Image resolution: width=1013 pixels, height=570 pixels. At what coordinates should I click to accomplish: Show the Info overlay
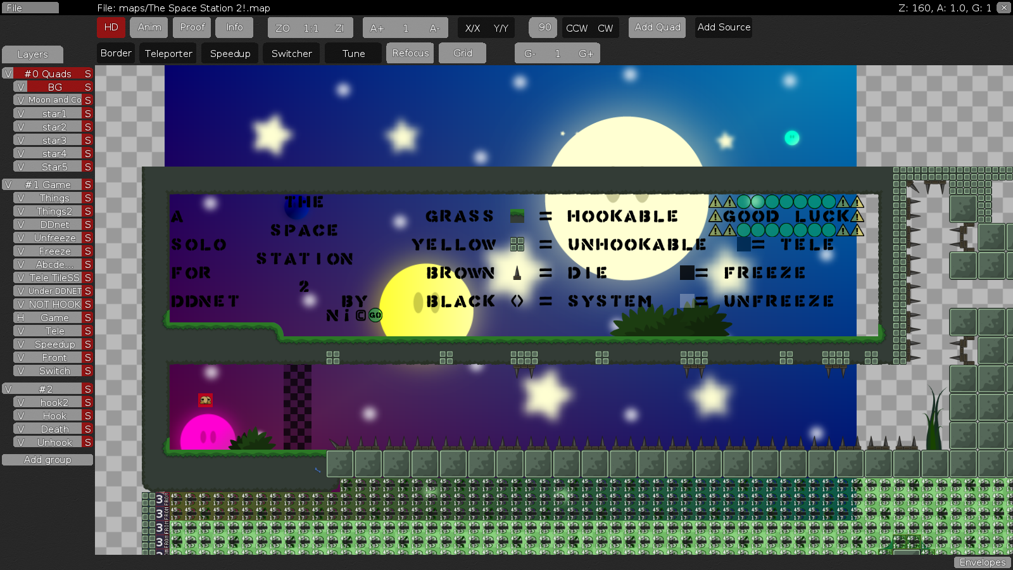(234, 27)
